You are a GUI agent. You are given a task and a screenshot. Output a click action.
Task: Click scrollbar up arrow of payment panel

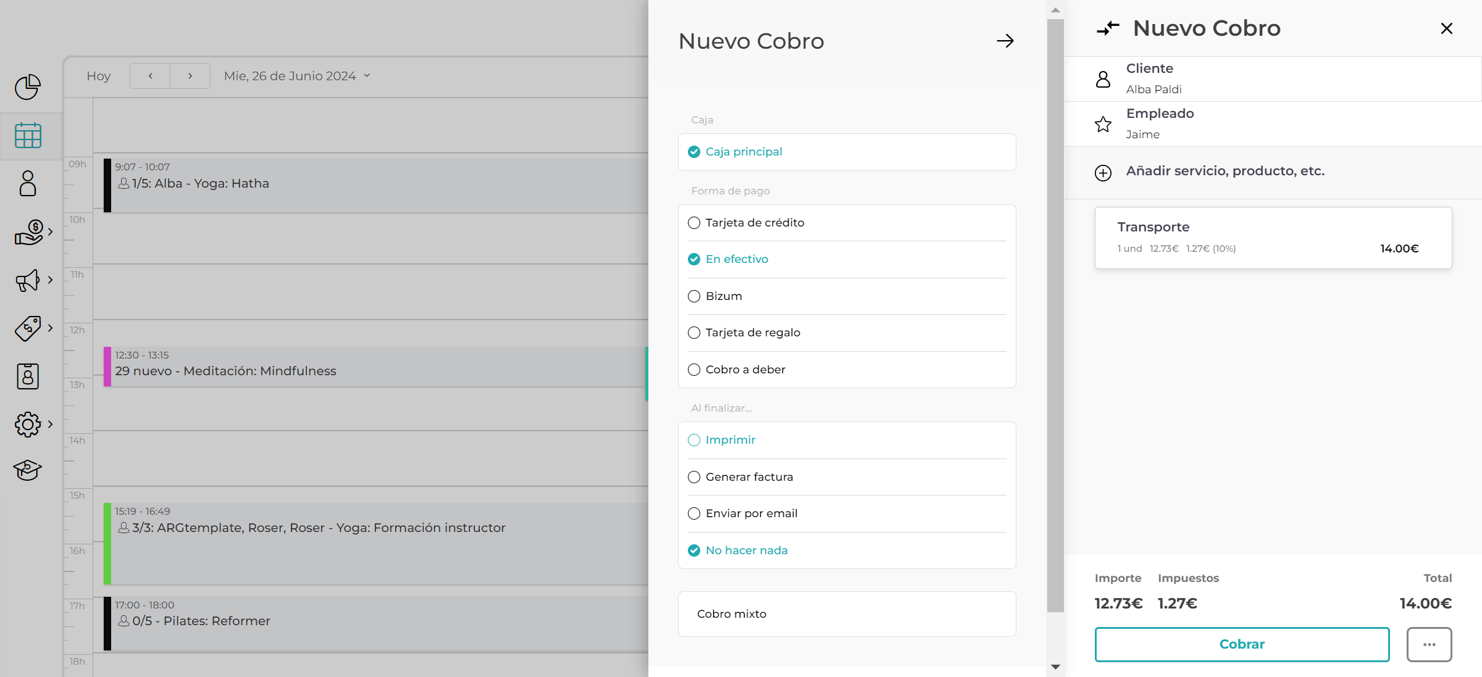(x=1055, y=9)
